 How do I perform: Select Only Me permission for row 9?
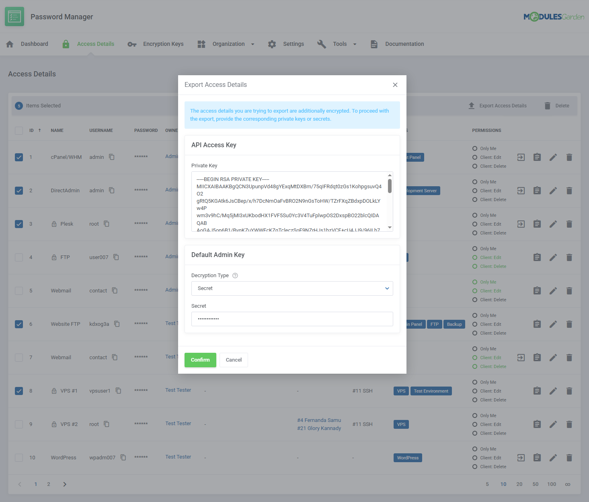(475, 416)
